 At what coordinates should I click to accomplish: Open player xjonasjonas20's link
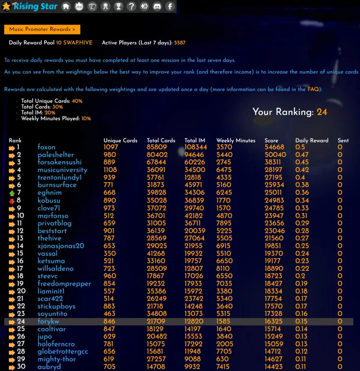click(x=61, y=246)
